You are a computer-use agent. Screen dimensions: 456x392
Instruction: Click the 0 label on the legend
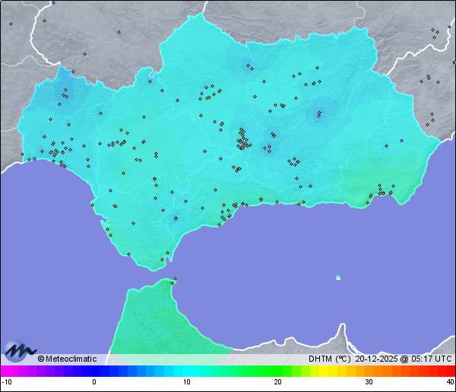click(94, 382)
